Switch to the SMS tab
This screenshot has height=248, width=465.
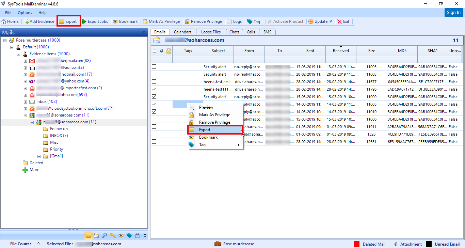tap(267, 32)
